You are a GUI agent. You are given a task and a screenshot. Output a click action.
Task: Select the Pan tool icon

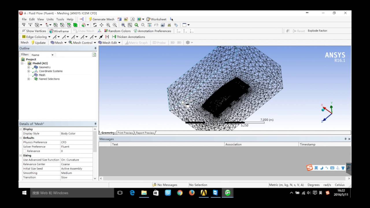[101, 25]
